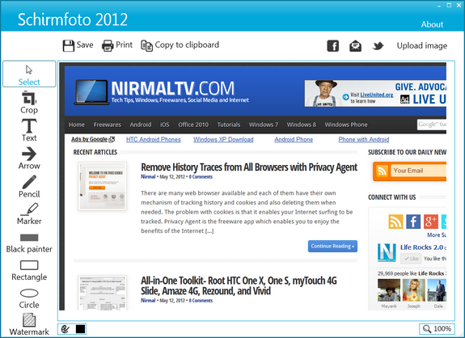Image resolution: width=465 pixels, height=338 pixels.
Task: Follow the Windows XP Download link
Action: point(223,139)
